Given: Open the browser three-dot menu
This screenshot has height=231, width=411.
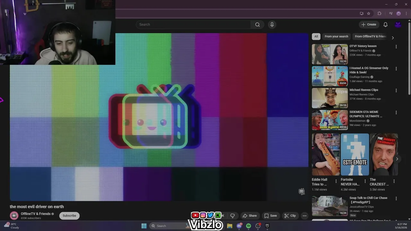Looking at the screenshot, I should [x=406, y=13].
